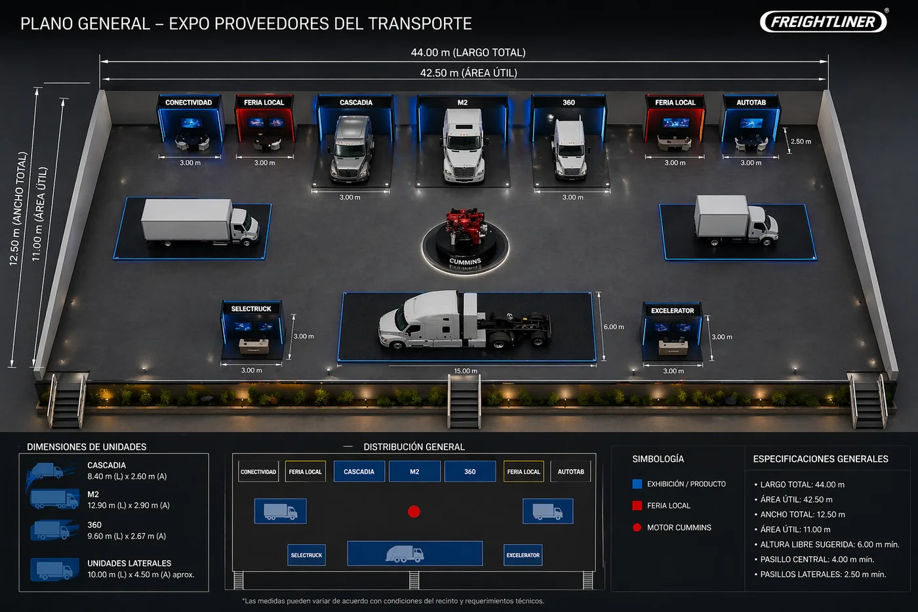Select the EXCELERATOR box in Distribución General

point(523,555)
